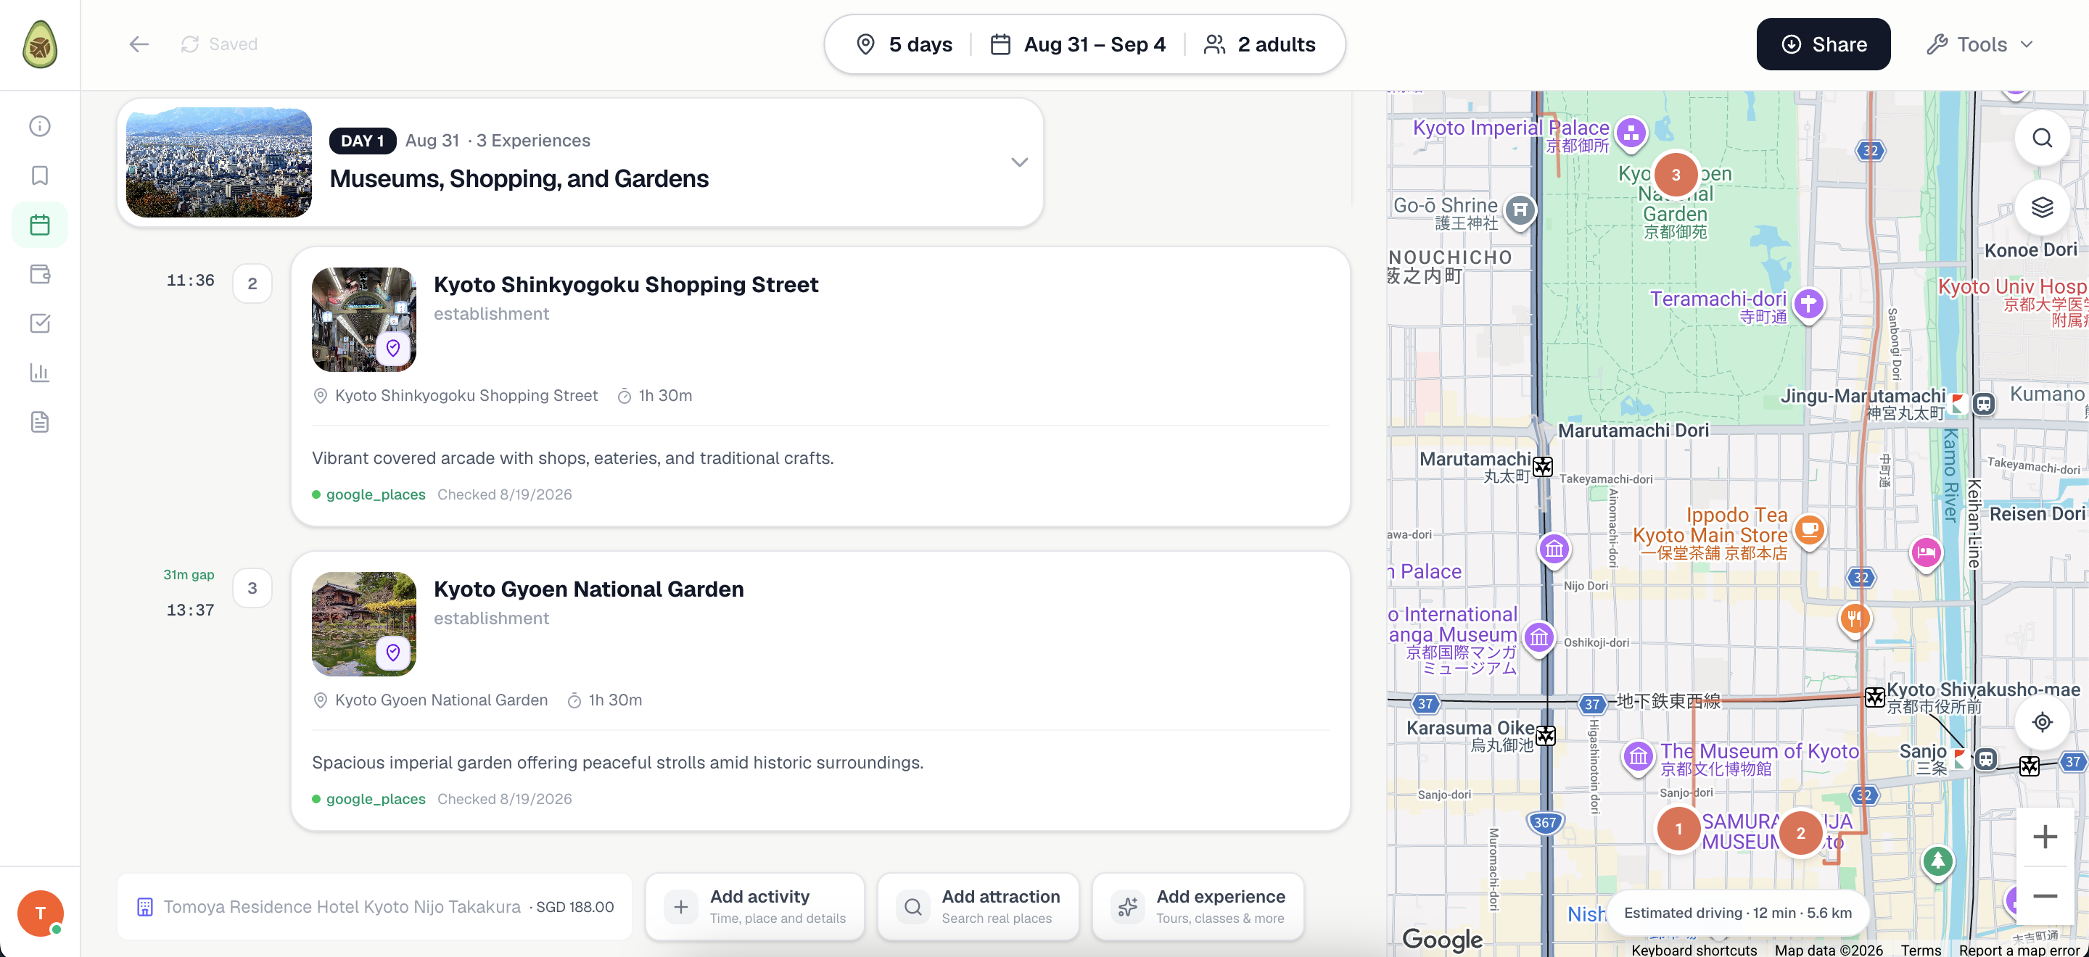Center map with the locate-me icon
Screen dimensions: 2089x957
pyautogui.click(x=2042, y=722)
